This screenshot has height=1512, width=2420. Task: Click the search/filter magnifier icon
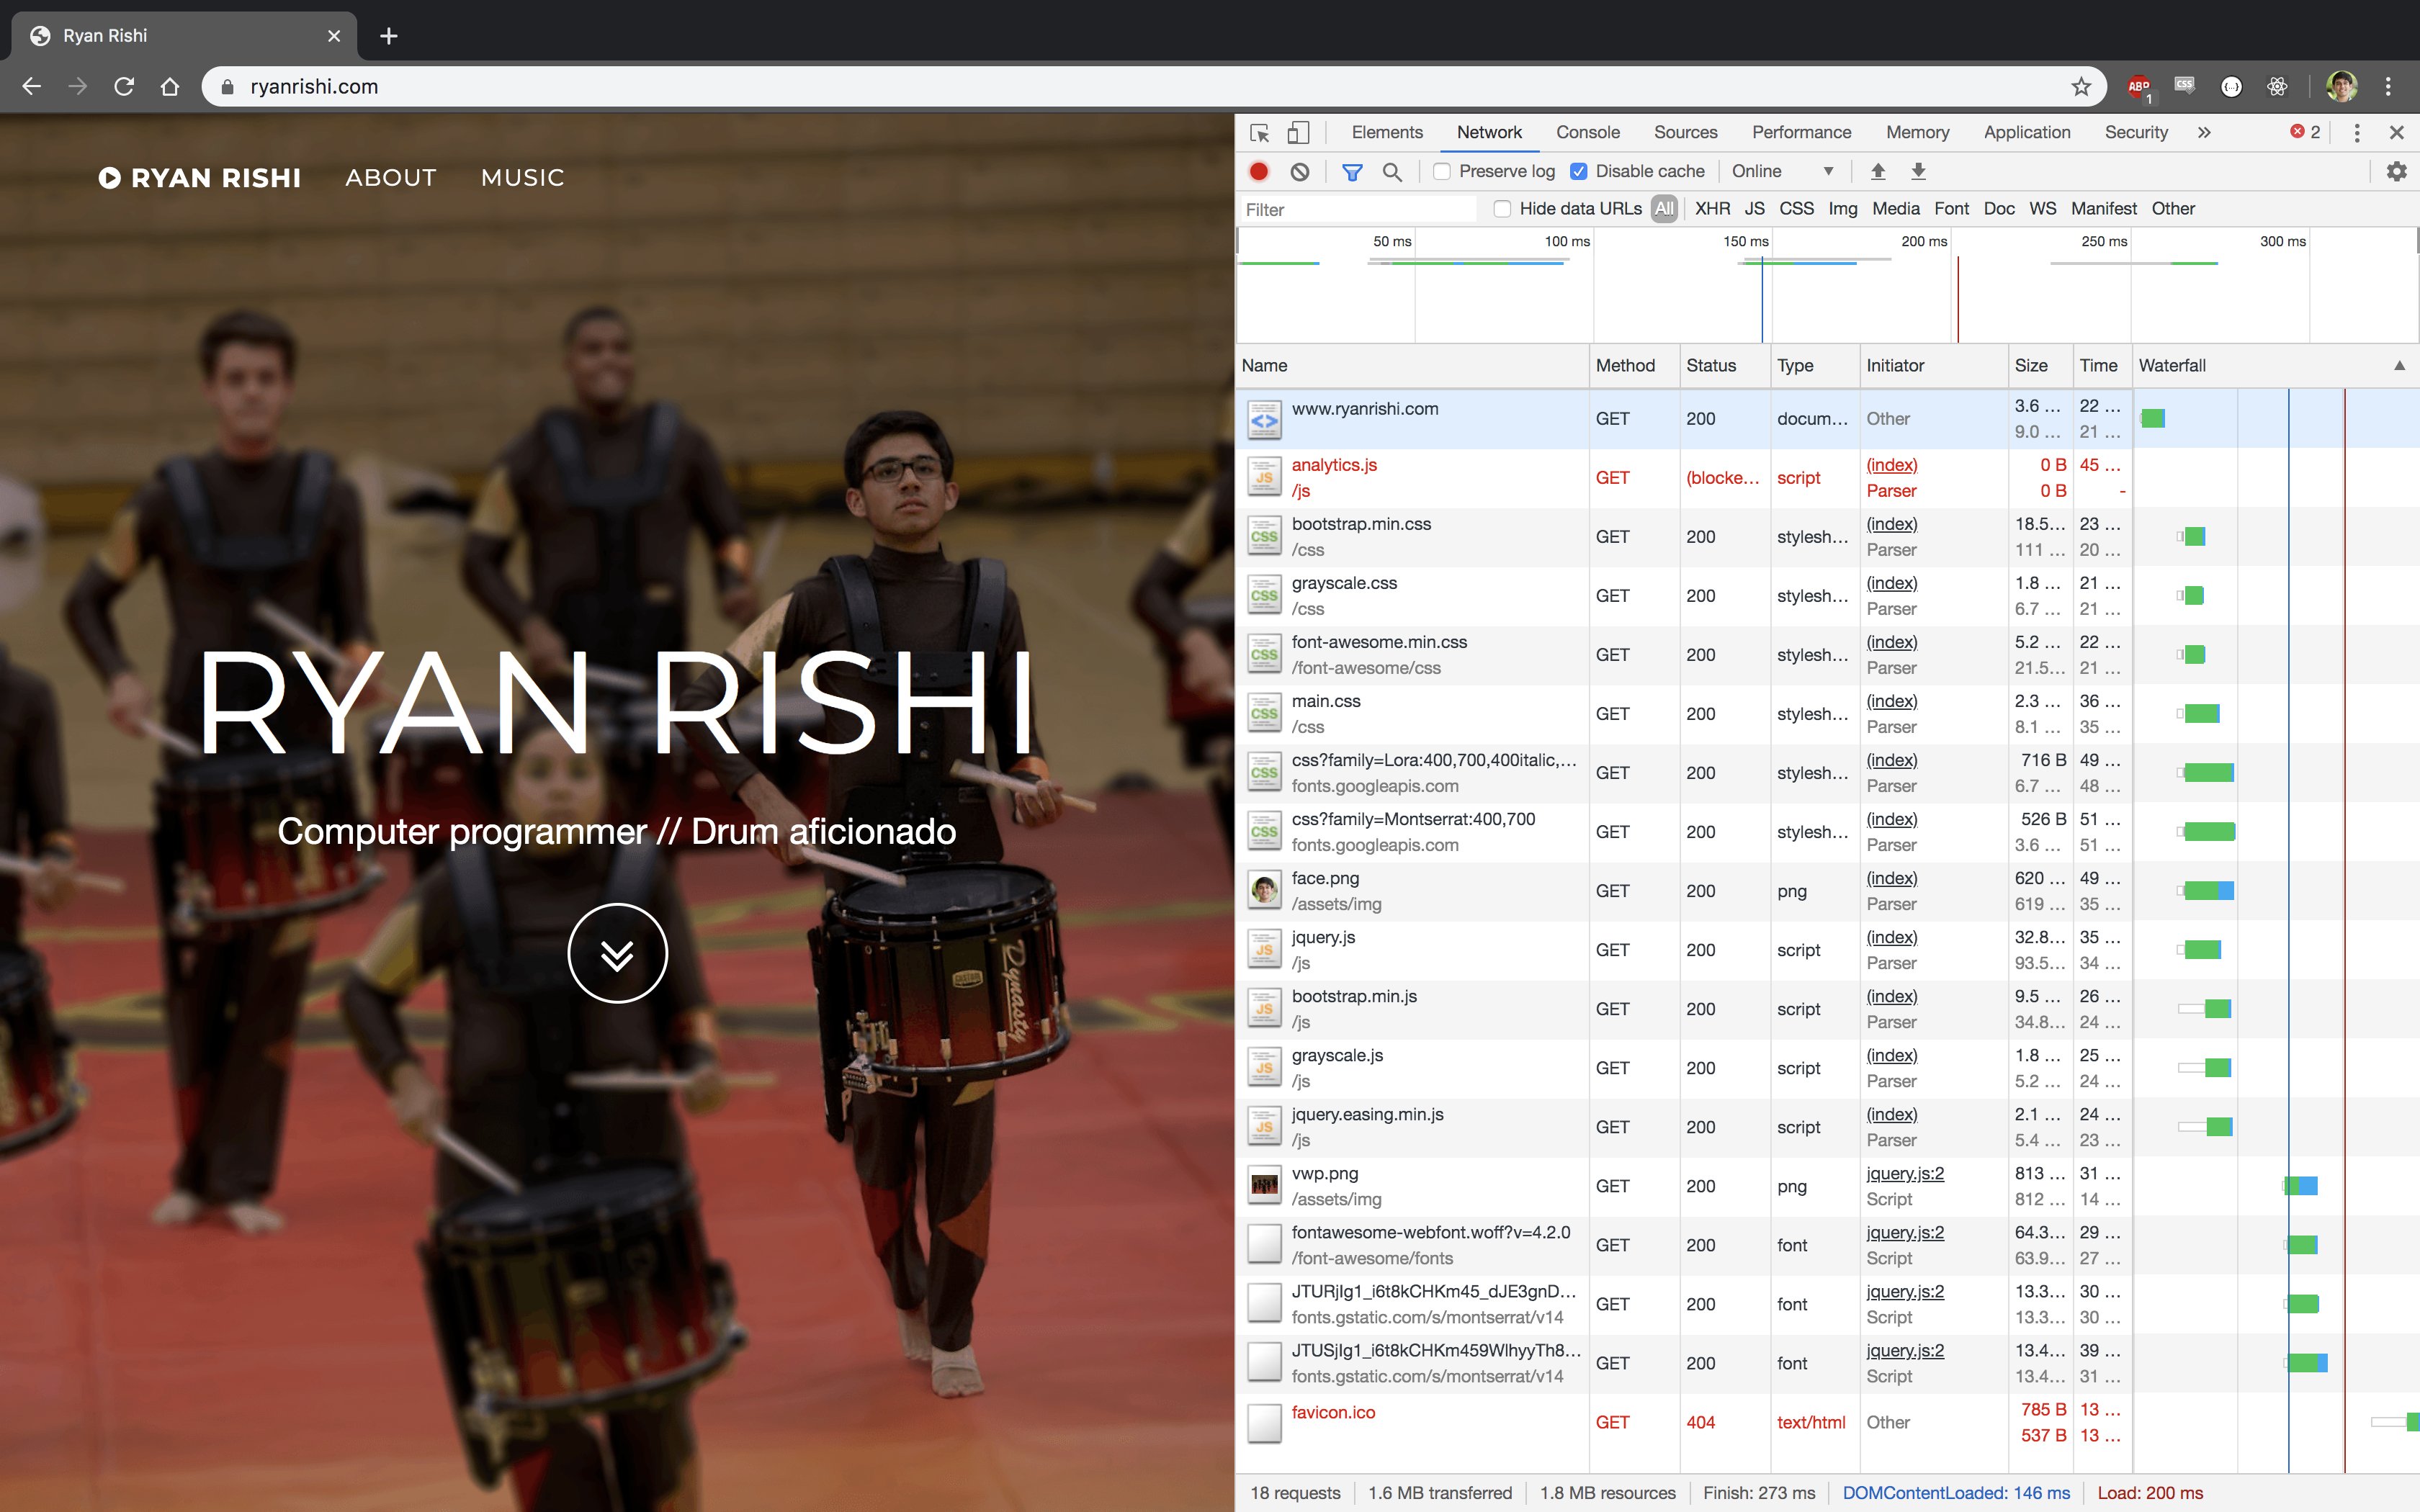(1392, 171)
